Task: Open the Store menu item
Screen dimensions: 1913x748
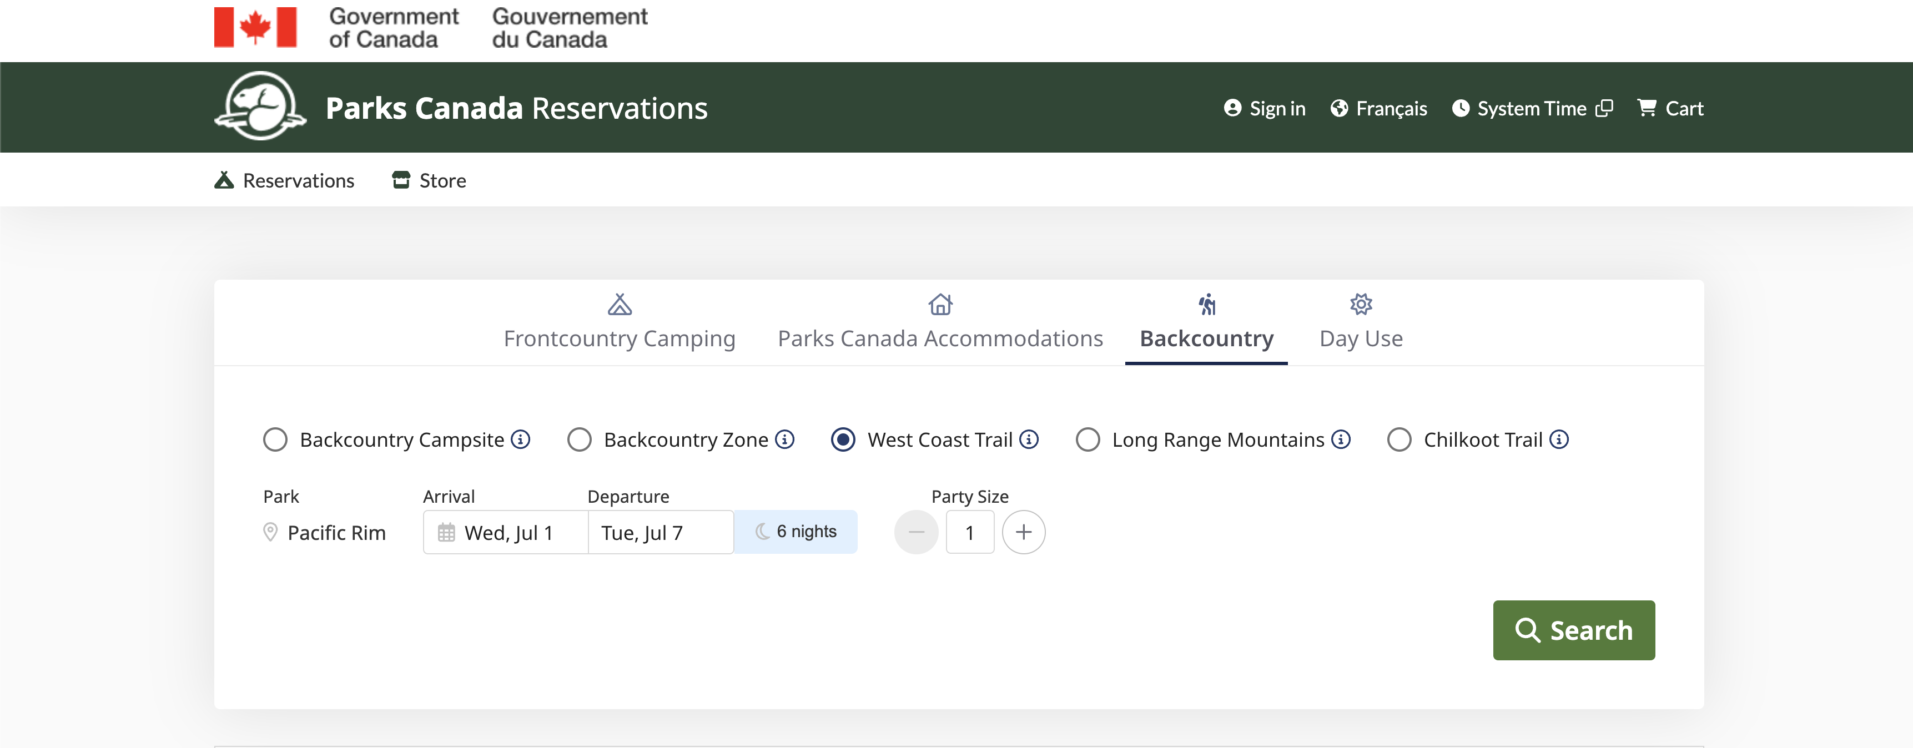Action: 429,180
